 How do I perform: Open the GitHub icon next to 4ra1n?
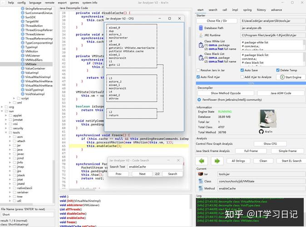261,132
